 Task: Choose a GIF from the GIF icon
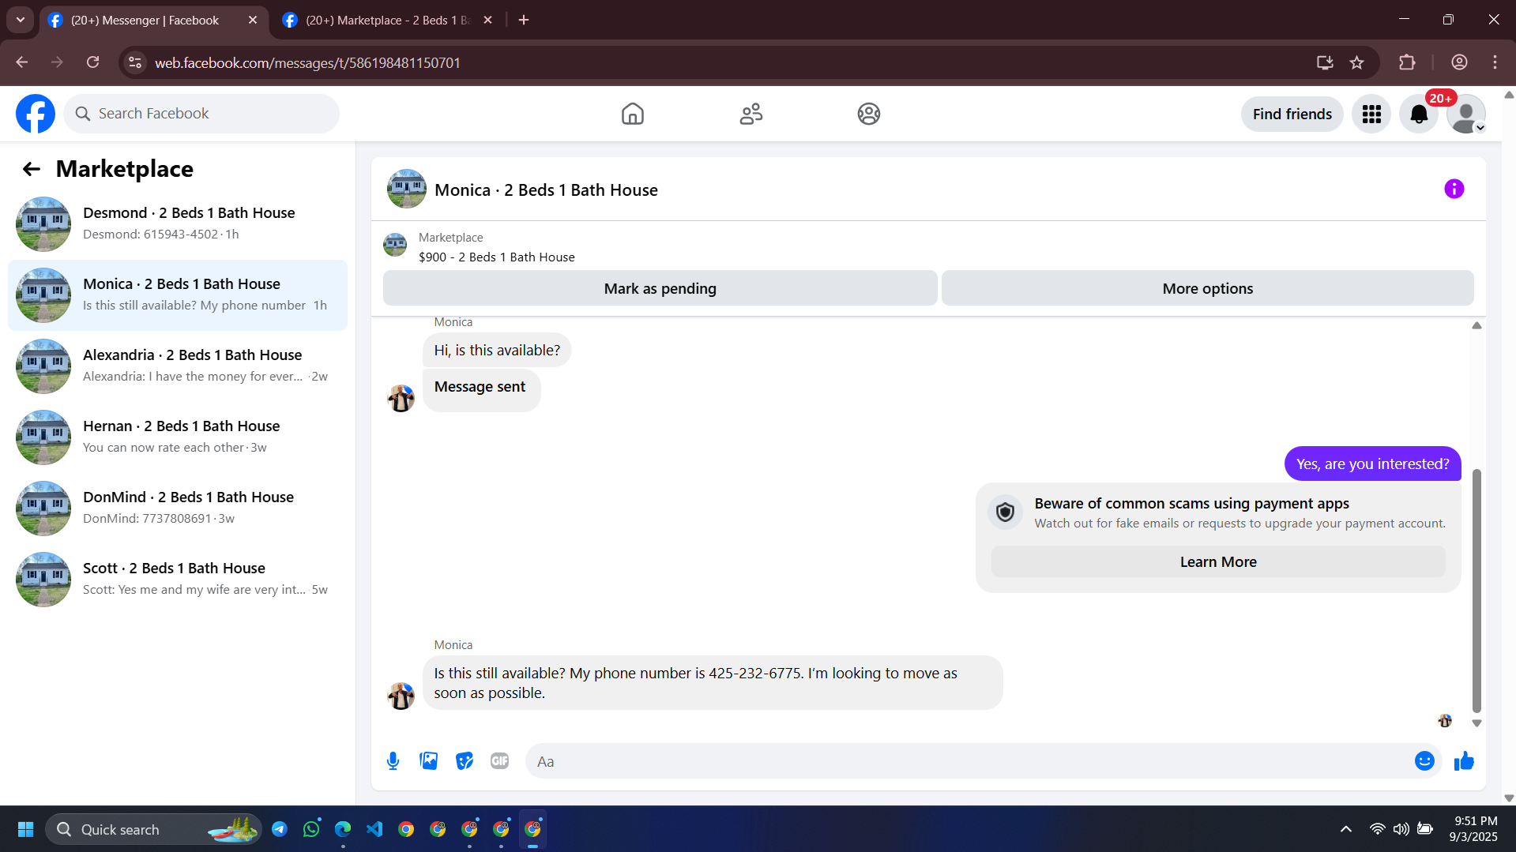click(x=499, y=760)
